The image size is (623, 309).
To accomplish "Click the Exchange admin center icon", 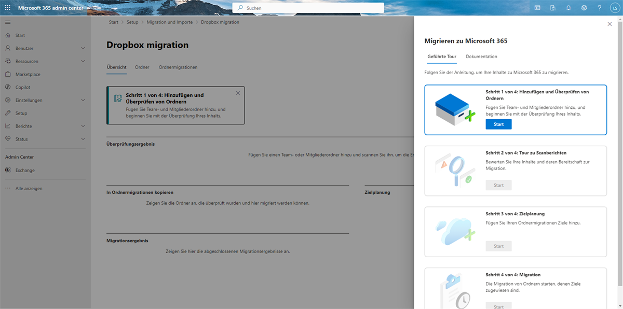I will click(x=8, y=170).
